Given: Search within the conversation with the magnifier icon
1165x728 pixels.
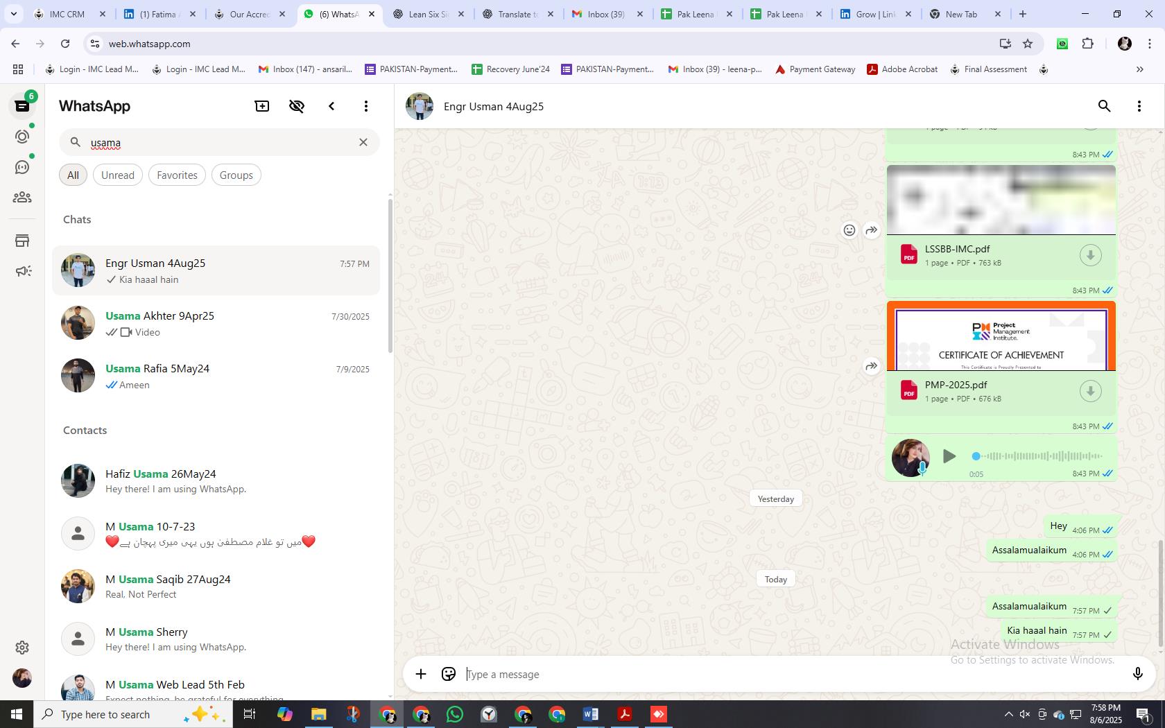Looking at the screenshot, I should click(x=1105, y=106).
